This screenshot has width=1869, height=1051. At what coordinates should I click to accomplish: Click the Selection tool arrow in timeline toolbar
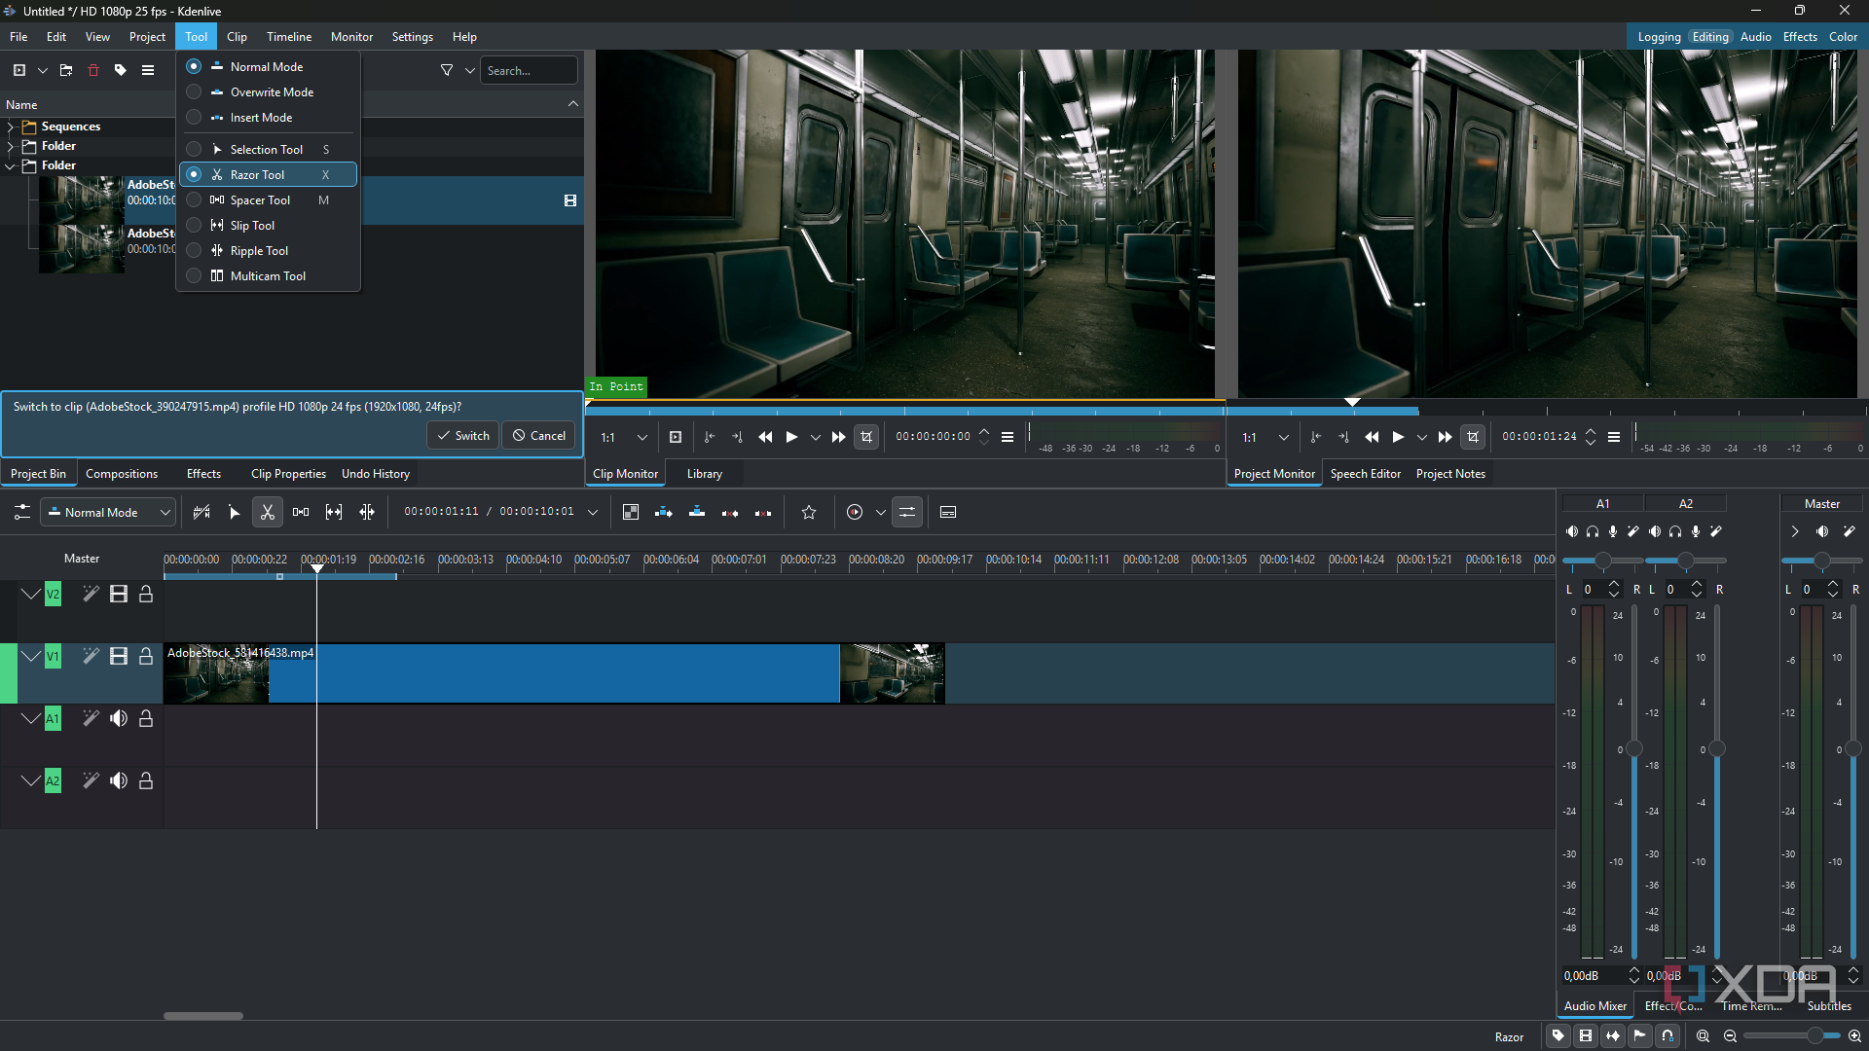pyautogui.click(x=234, y=512)
